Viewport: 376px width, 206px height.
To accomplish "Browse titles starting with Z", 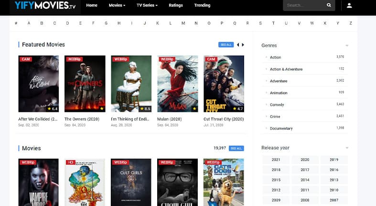I will (x=351, y=23).
